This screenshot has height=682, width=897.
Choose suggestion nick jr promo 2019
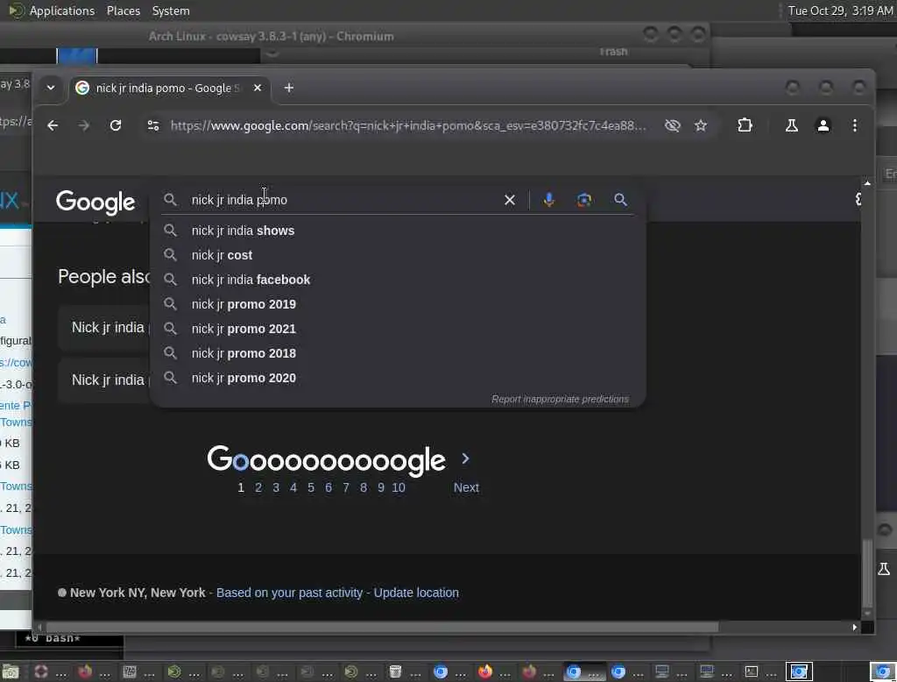tap(398, 305)
